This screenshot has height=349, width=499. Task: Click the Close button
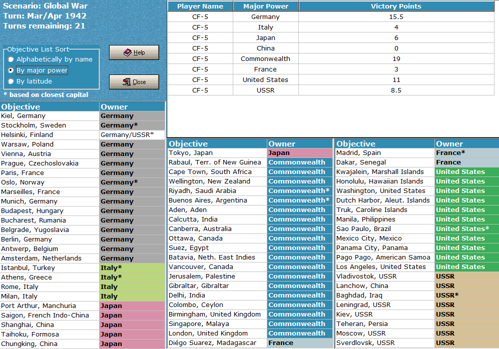(x=134, y=82)
